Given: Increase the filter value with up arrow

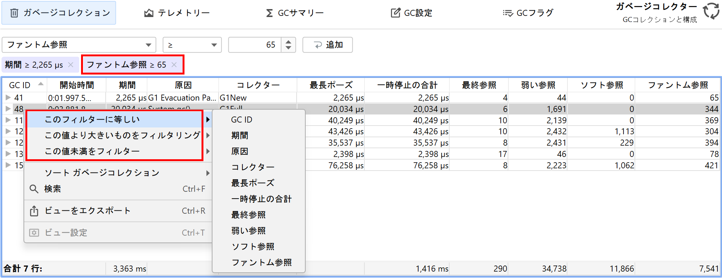Looking at the screenshot, I should (289, 42).
